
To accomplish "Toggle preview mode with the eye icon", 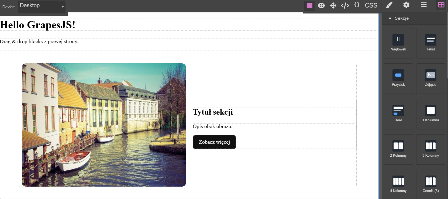I will pos(321,5).
